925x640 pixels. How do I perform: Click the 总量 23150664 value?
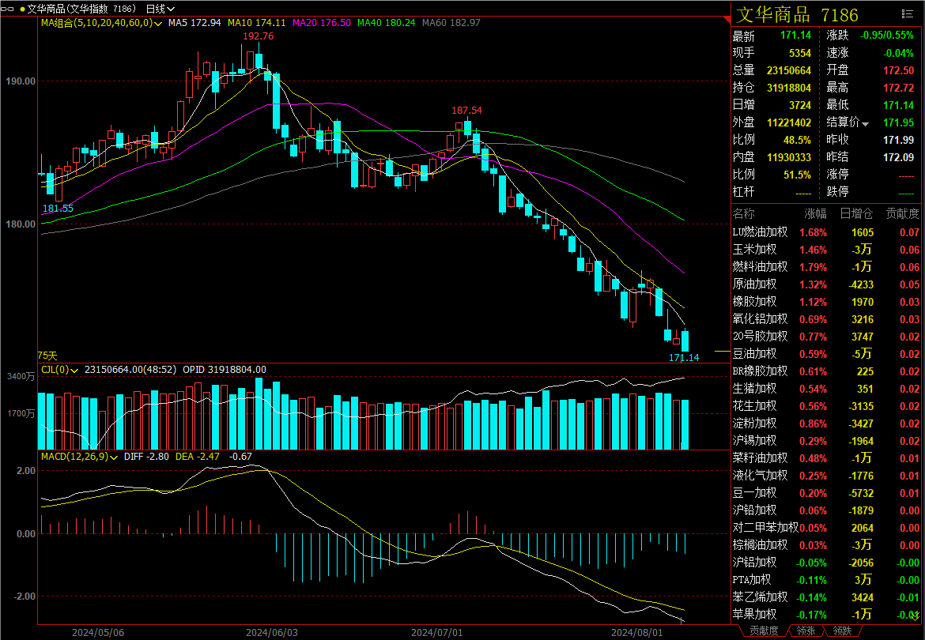(789, 71)
